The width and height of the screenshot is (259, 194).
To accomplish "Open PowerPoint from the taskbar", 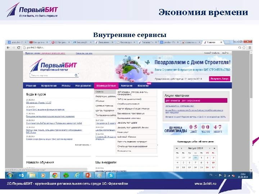I will pyautogui.click(x=88, y=175).
